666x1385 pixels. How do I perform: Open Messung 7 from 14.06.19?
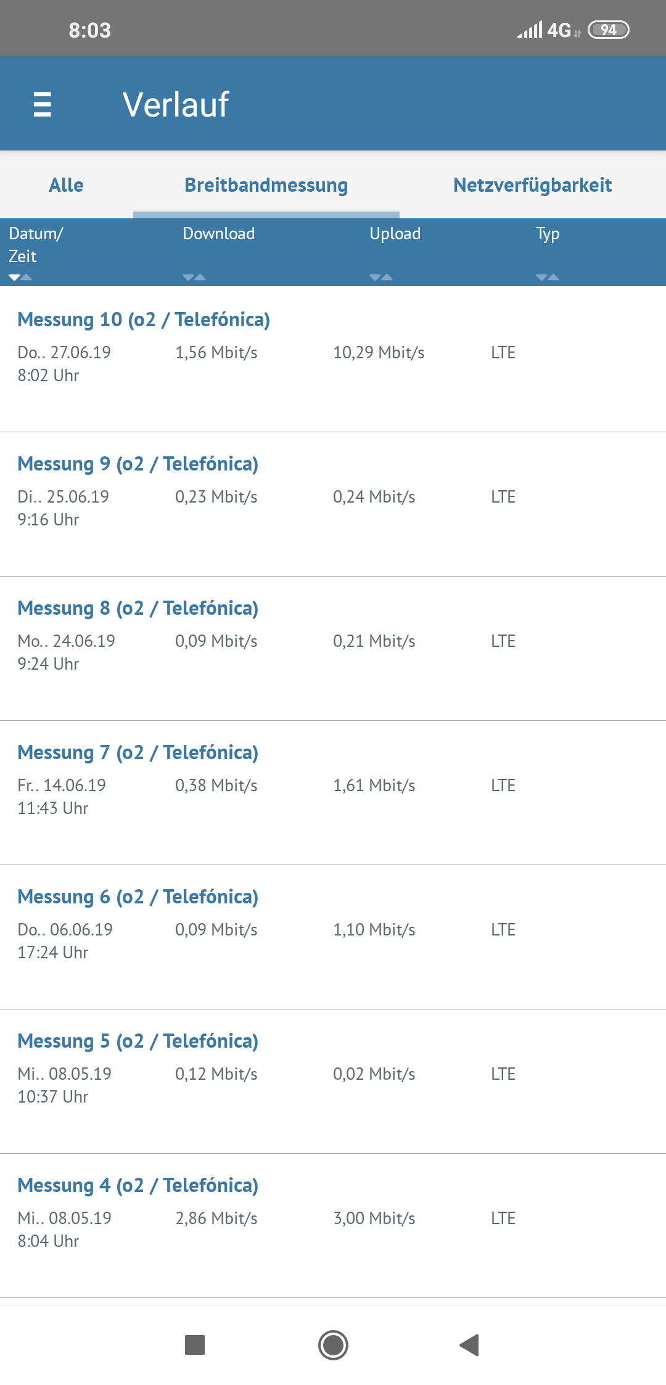(x=138, y=753)
